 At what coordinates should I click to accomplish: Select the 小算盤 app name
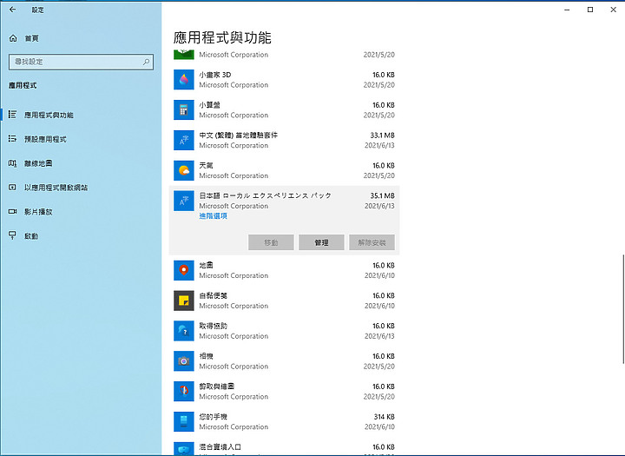click(x=210, y=105)
